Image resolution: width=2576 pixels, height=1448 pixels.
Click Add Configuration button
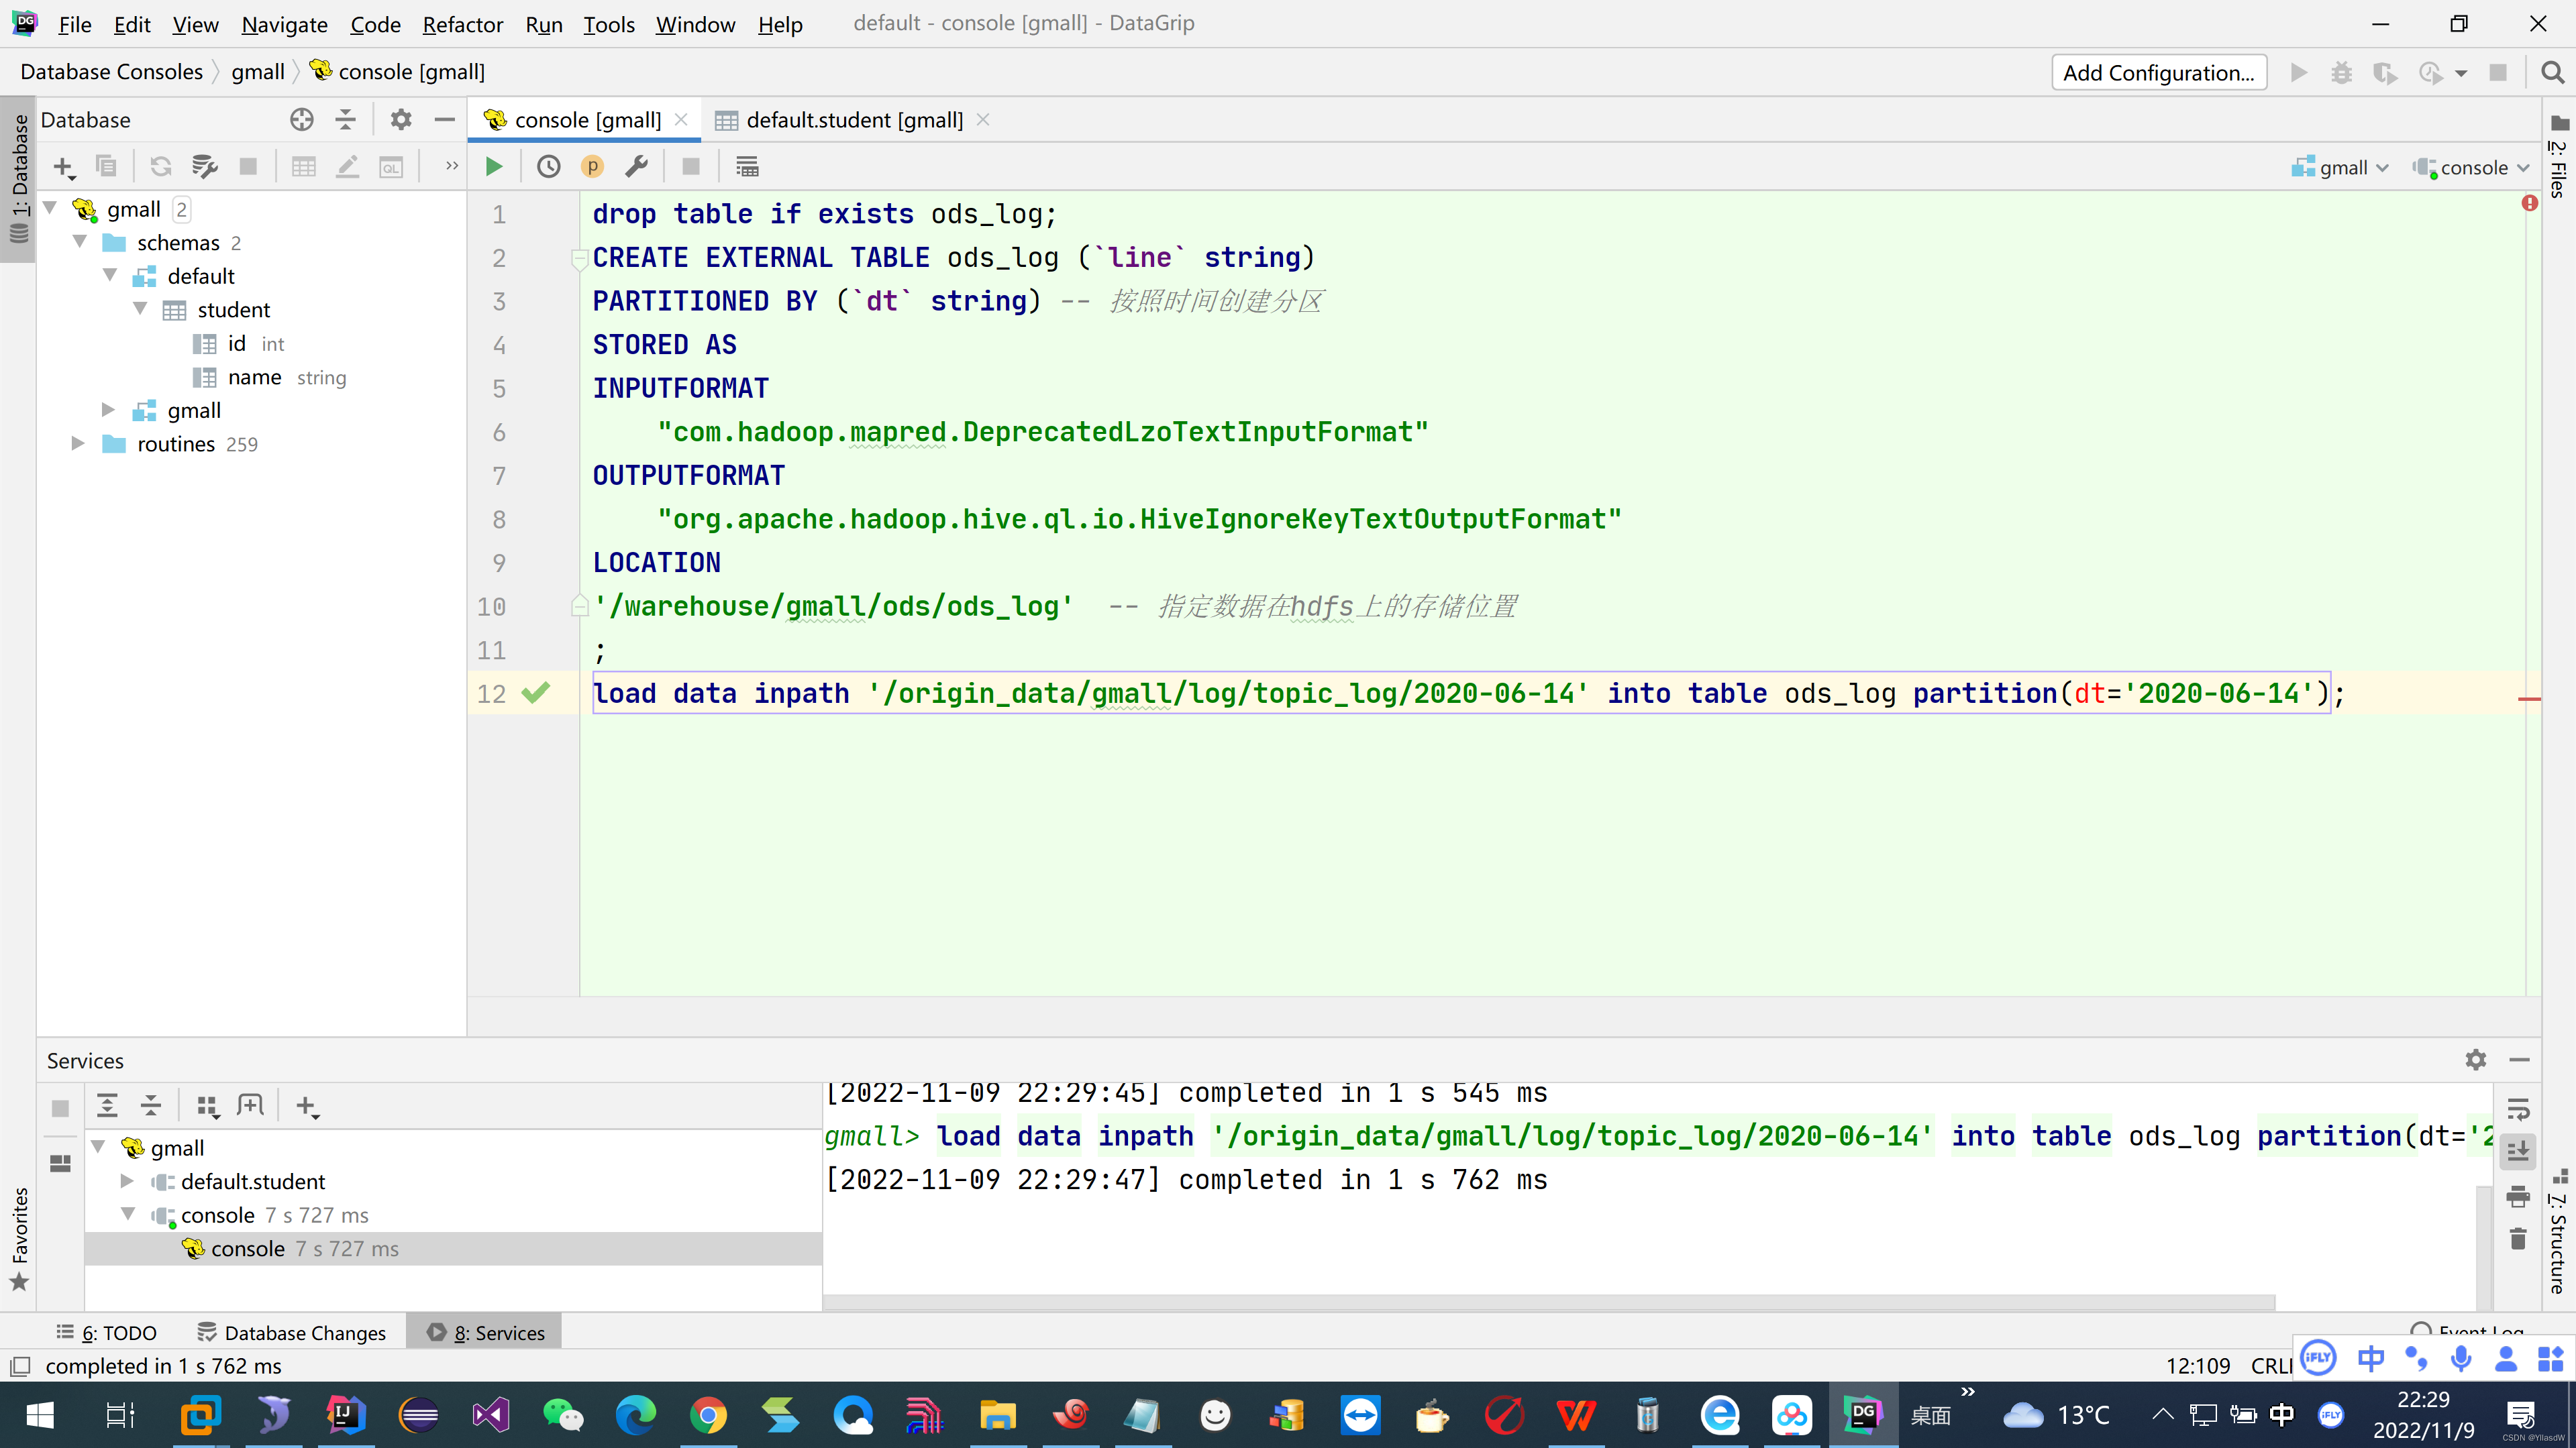[x=2158, y=73]
